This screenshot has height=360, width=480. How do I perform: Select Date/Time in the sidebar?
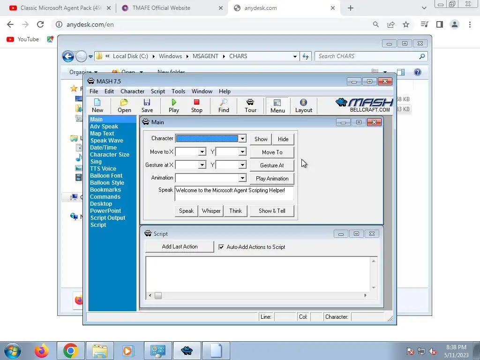[x=103, y=148]
